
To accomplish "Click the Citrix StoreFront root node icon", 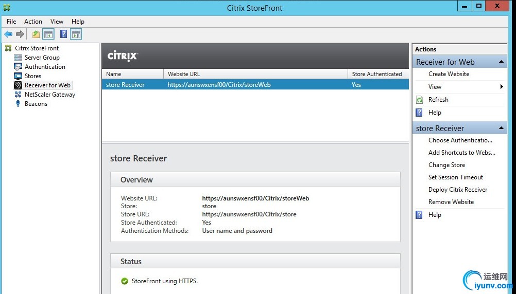I will (8, 48).
